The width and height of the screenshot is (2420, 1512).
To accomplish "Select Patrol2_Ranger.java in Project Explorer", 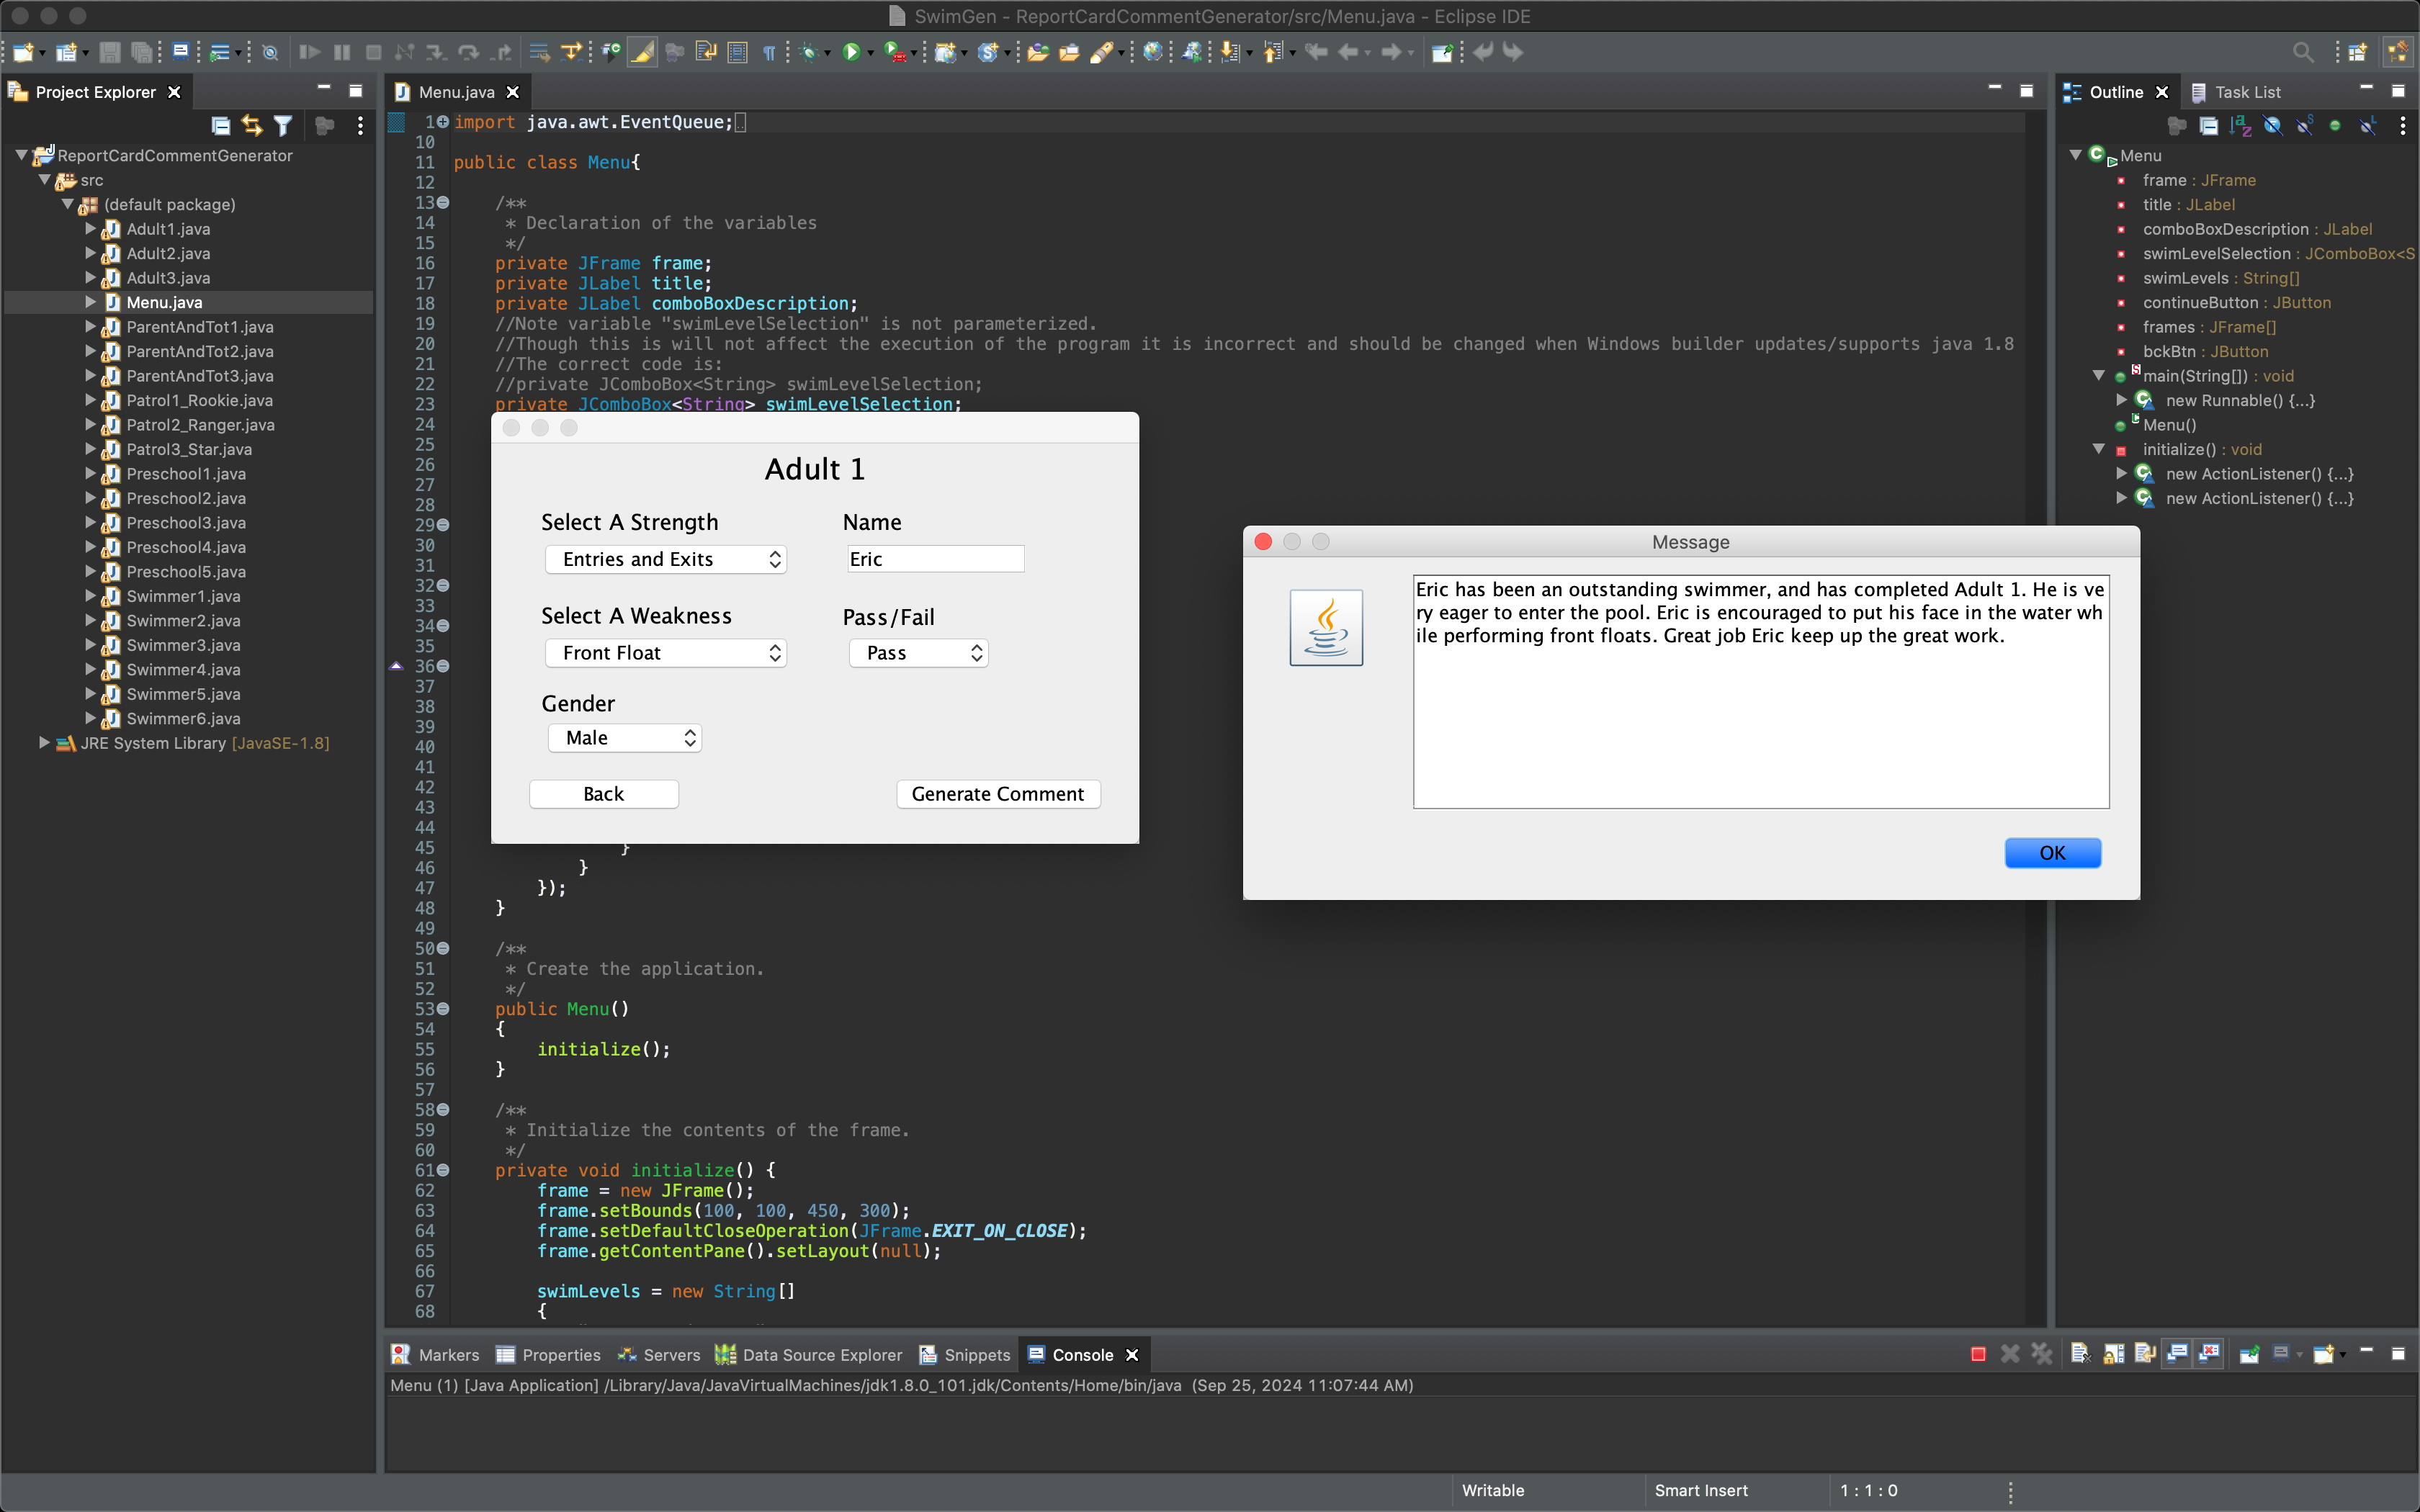I will (200, 425).
